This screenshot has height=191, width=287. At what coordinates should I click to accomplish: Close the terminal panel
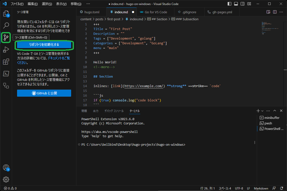coord(281,111)
